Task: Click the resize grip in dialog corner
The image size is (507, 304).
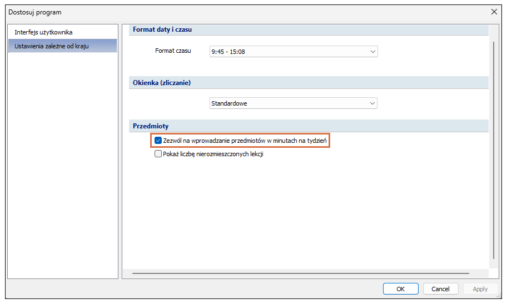Action: [499, 295]
